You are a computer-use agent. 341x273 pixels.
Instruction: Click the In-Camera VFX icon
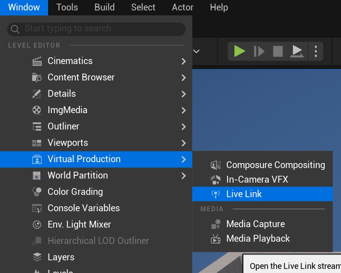click(x=216, y=179)
